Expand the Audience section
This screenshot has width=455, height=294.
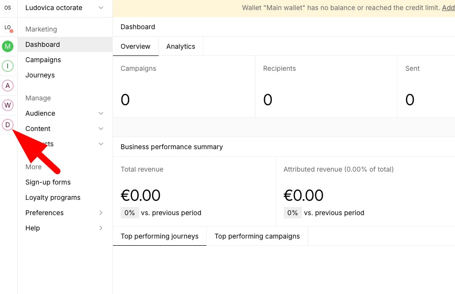coord(64,113)
